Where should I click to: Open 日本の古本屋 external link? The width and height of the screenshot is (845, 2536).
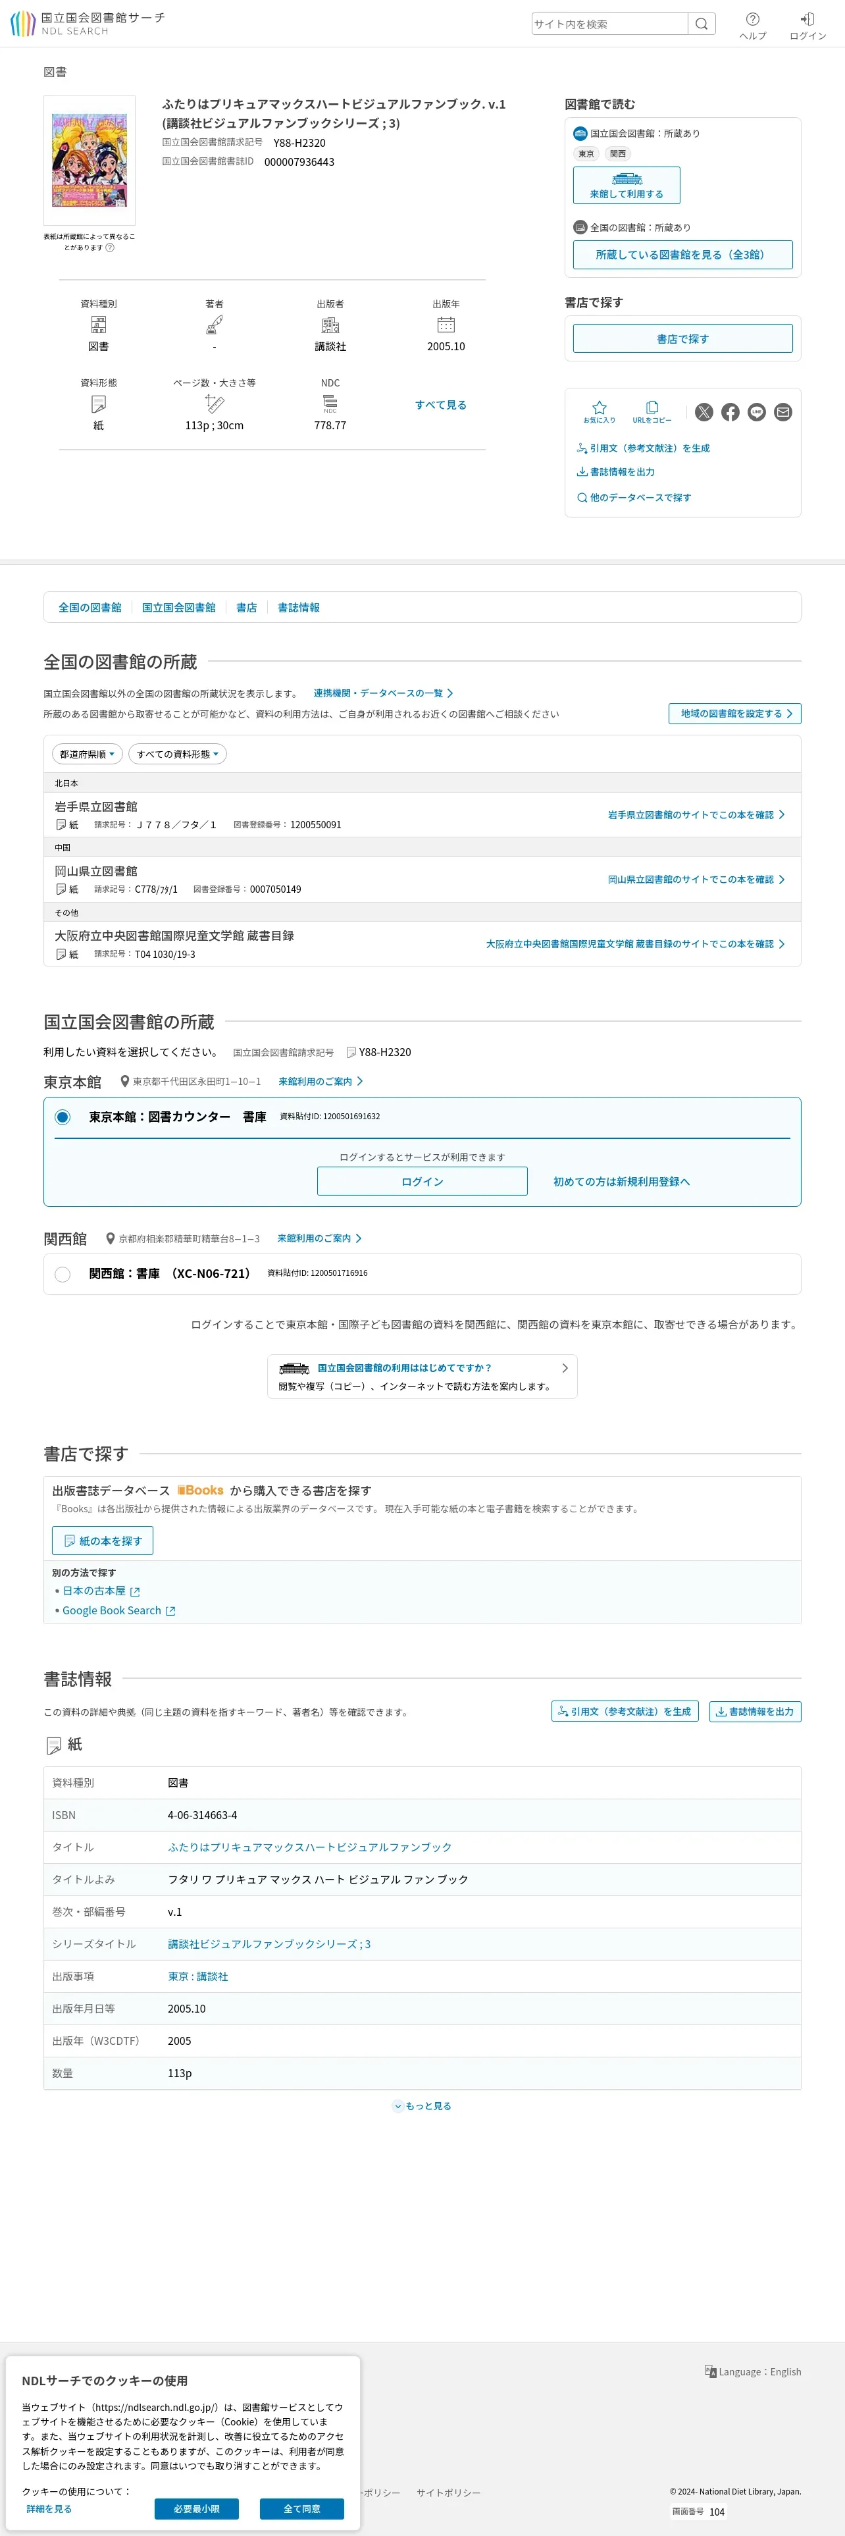tap(101, 1591)
